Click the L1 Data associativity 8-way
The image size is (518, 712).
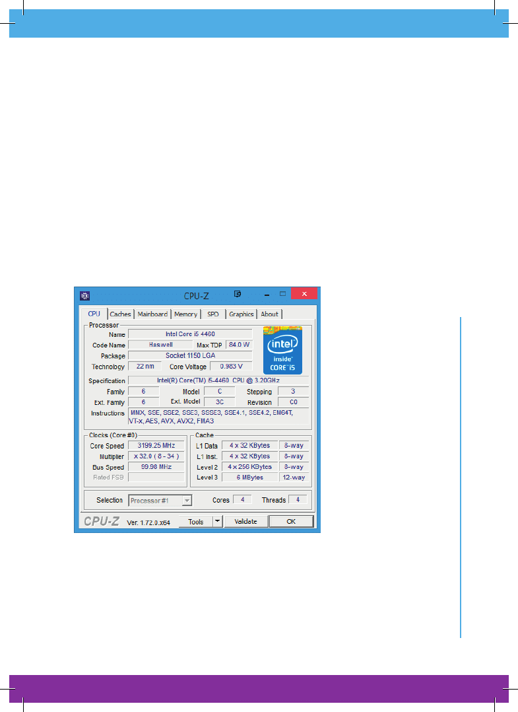294,446
